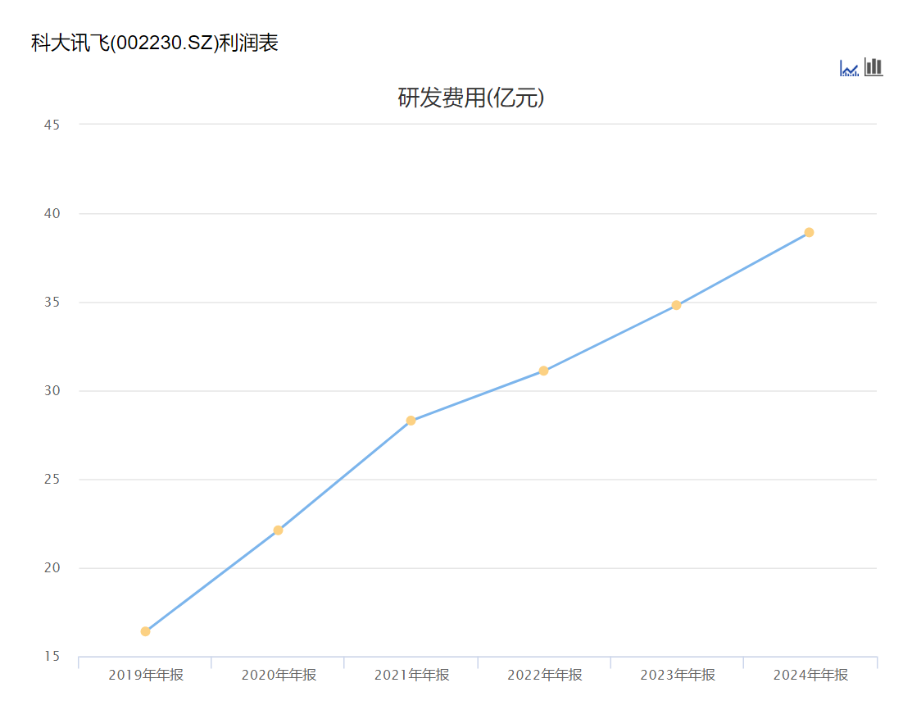
Task: Select the 2024年年报 data point
Action: (809, 232)
